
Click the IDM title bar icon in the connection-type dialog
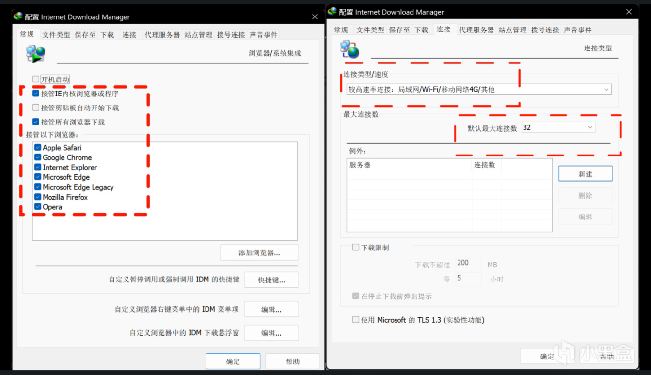point(332,12)
